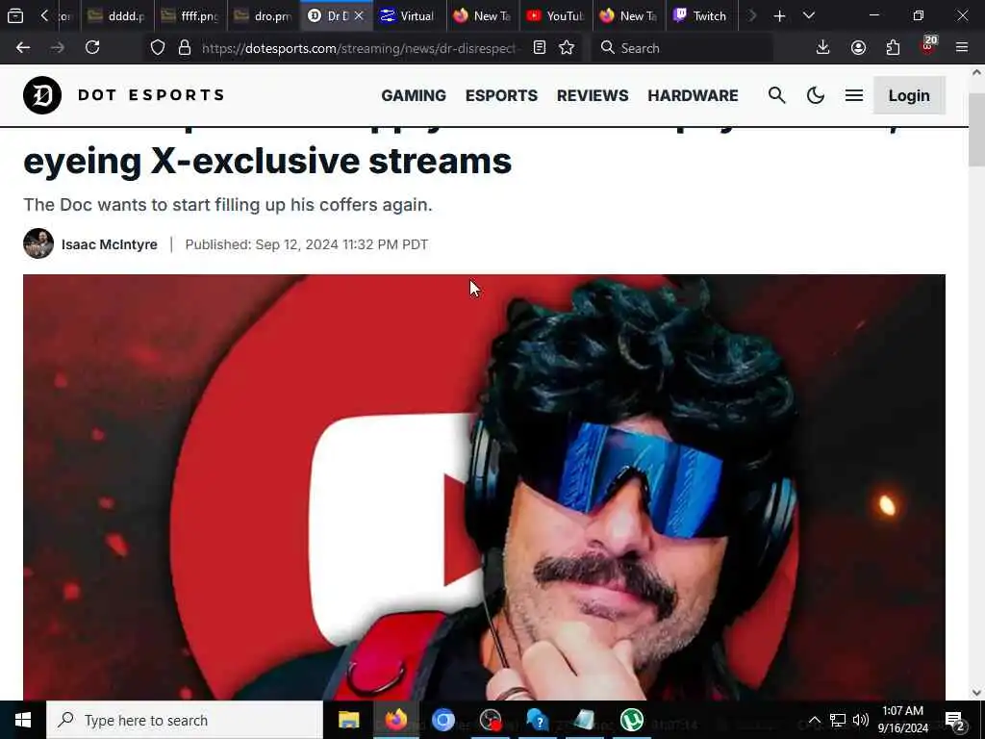Image resolution: width=985 pixels, height=739 pixels.
Task: Open Firefox View in the tab bar
Action: (15, 16)
